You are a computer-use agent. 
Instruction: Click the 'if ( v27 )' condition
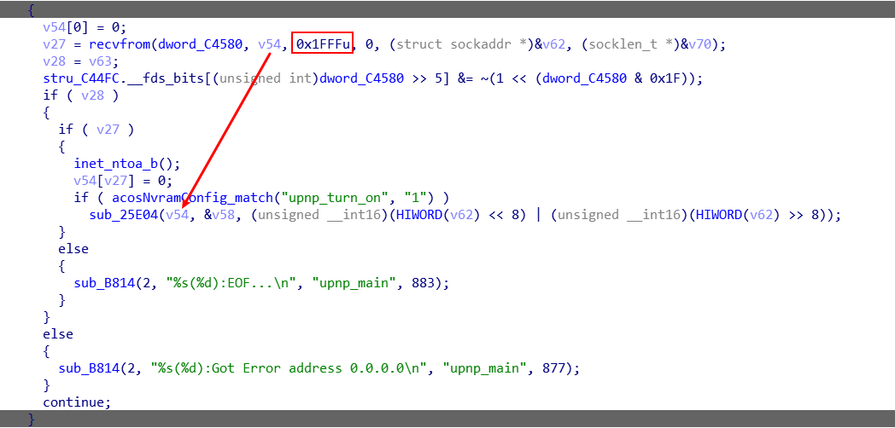click(96, 130)
